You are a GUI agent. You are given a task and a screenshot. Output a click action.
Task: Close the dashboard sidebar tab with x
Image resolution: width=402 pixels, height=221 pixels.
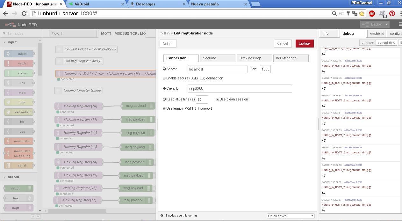(x=383, y=33)
